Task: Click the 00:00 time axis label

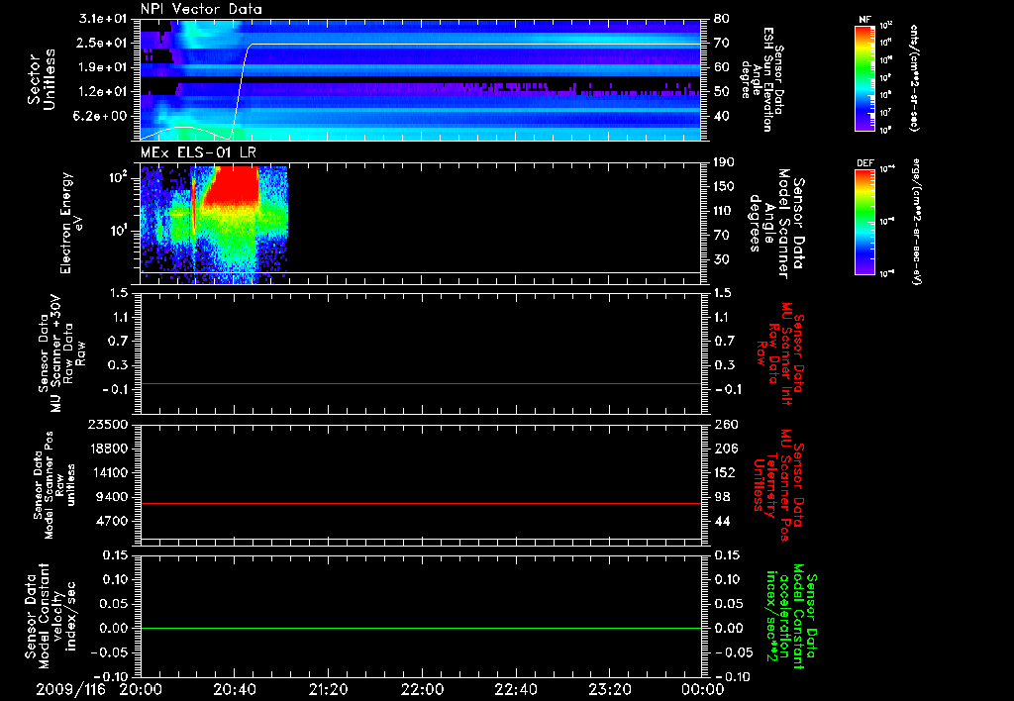Action: [702, 689]
